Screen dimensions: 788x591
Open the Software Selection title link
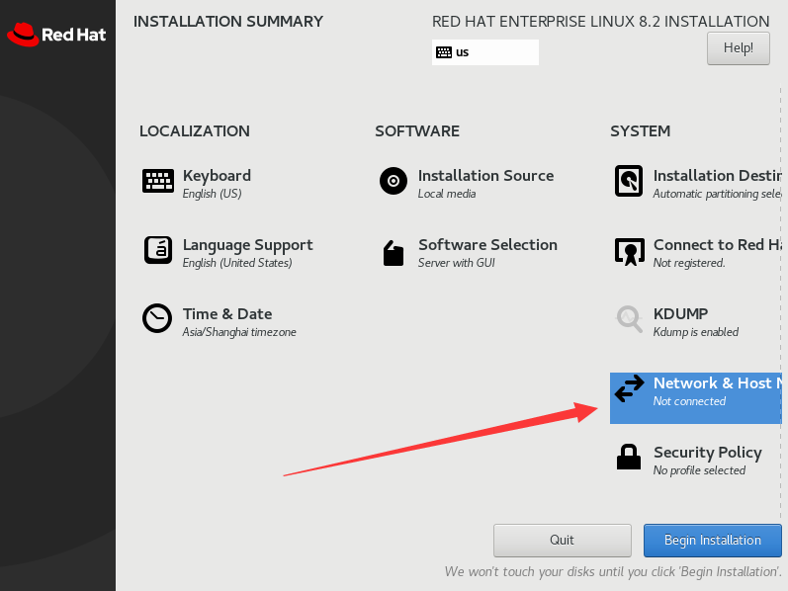[x=488, y=245]
